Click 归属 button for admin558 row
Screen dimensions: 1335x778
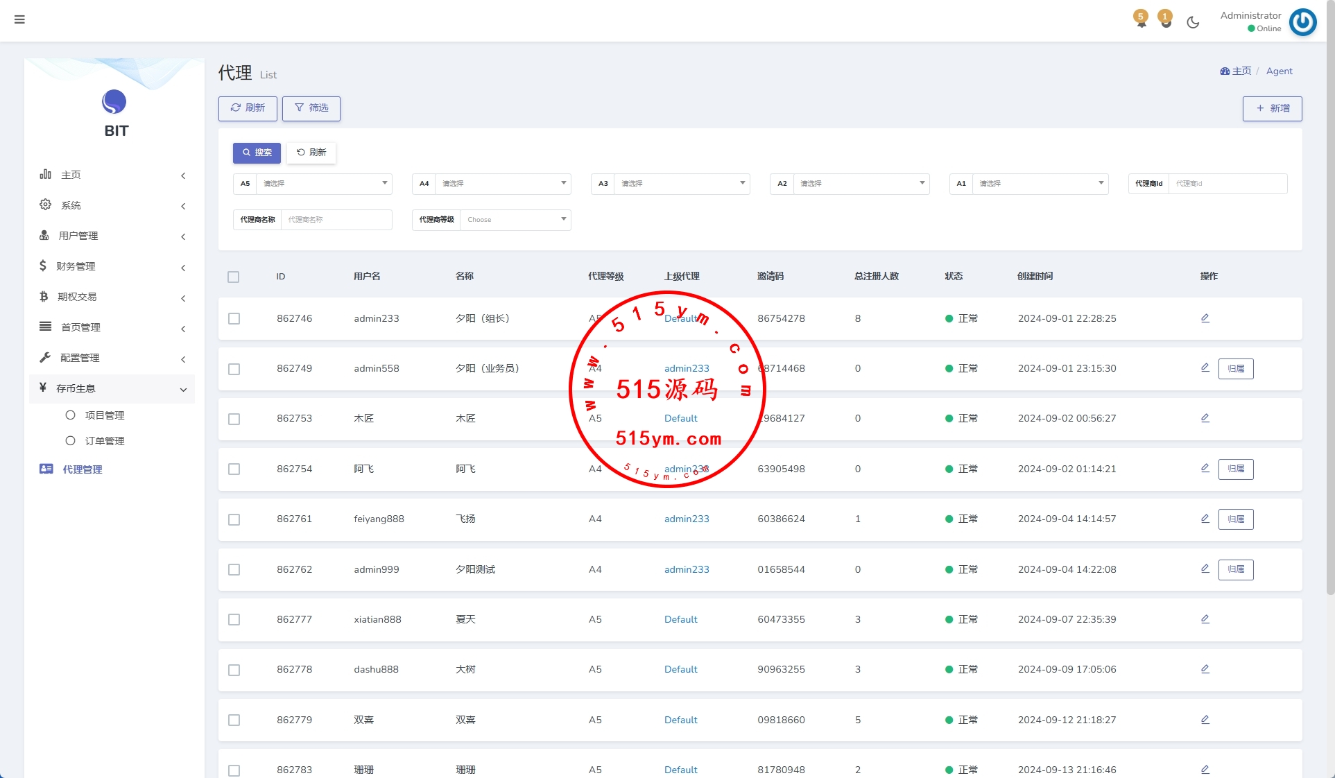pyautogui.click(x=1235, y=369)
